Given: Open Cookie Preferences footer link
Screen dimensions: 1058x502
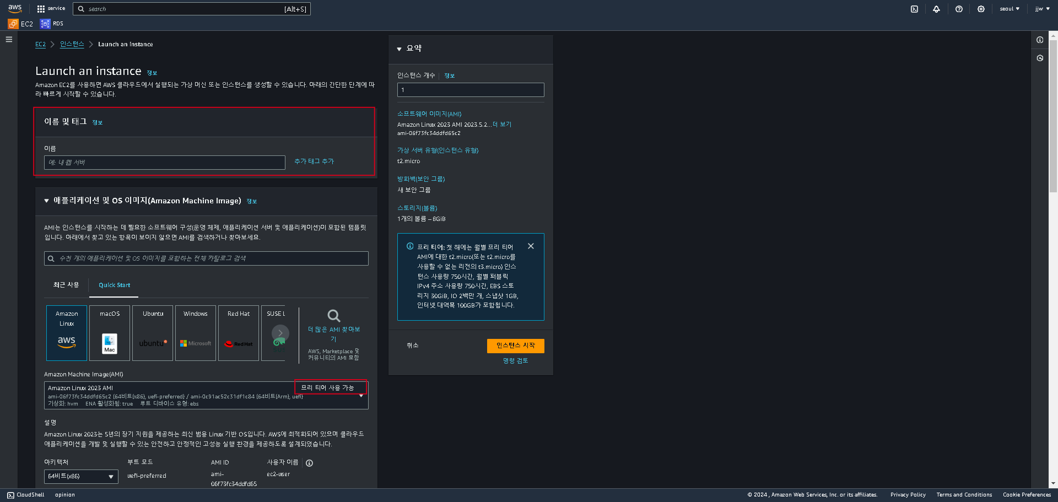Looking at the screenshot, I should pos(1027,495).
